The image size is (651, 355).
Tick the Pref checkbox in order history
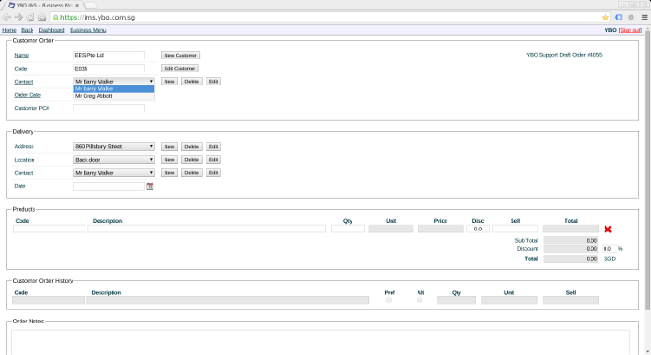[x=389, y=300]
